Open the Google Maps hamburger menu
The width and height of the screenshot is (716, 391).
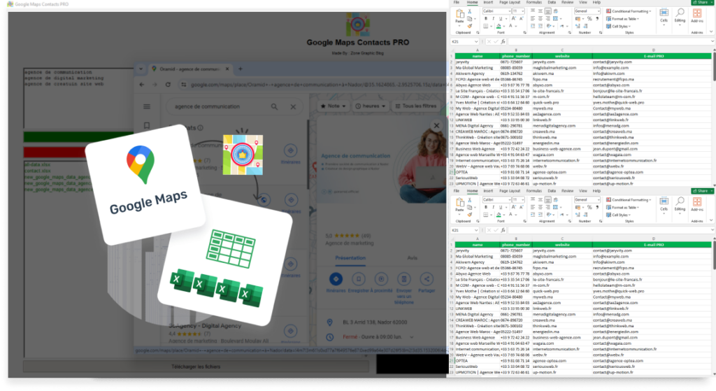pyautogui.click(x=147, y=106)
